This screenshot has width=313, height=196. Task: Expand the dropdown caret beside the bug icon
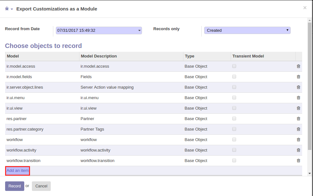click(x=12, y=9)
